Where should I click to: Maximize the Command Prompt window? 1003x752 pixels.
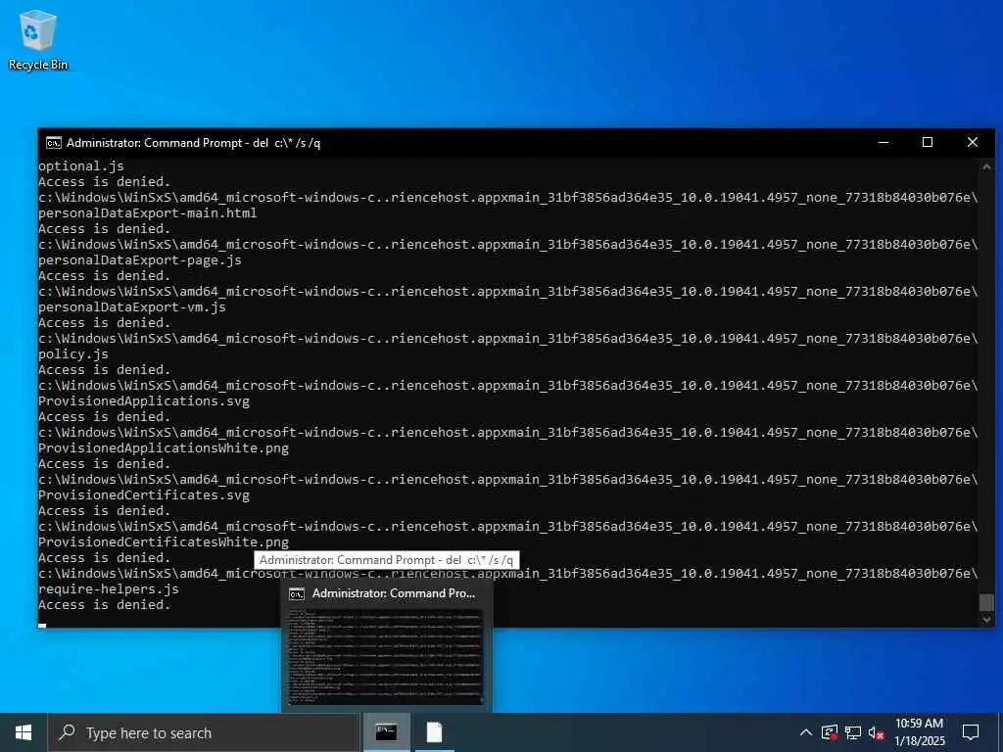point(928,143)
